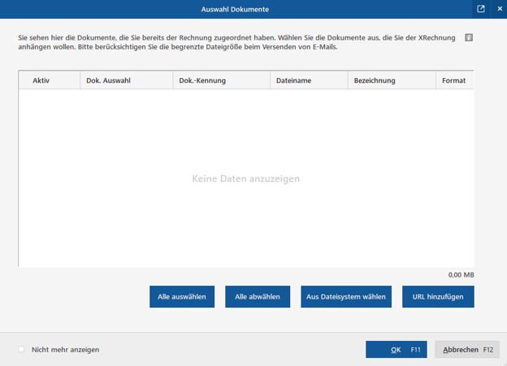The width and height of the screenshot is (507, 366).
Task: Click the 'URL hinzufügen' button
Action: (x=438, y=297)
